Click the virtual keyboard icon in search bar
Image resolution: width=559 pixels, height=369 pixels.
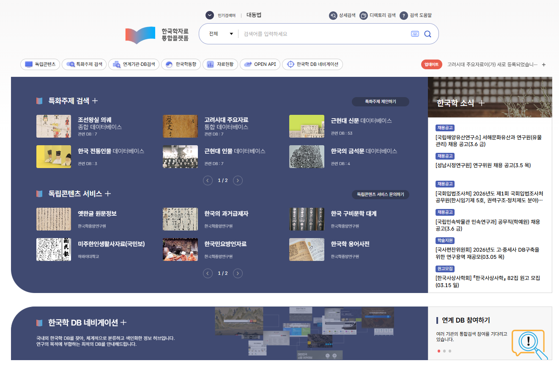(415, 34)
